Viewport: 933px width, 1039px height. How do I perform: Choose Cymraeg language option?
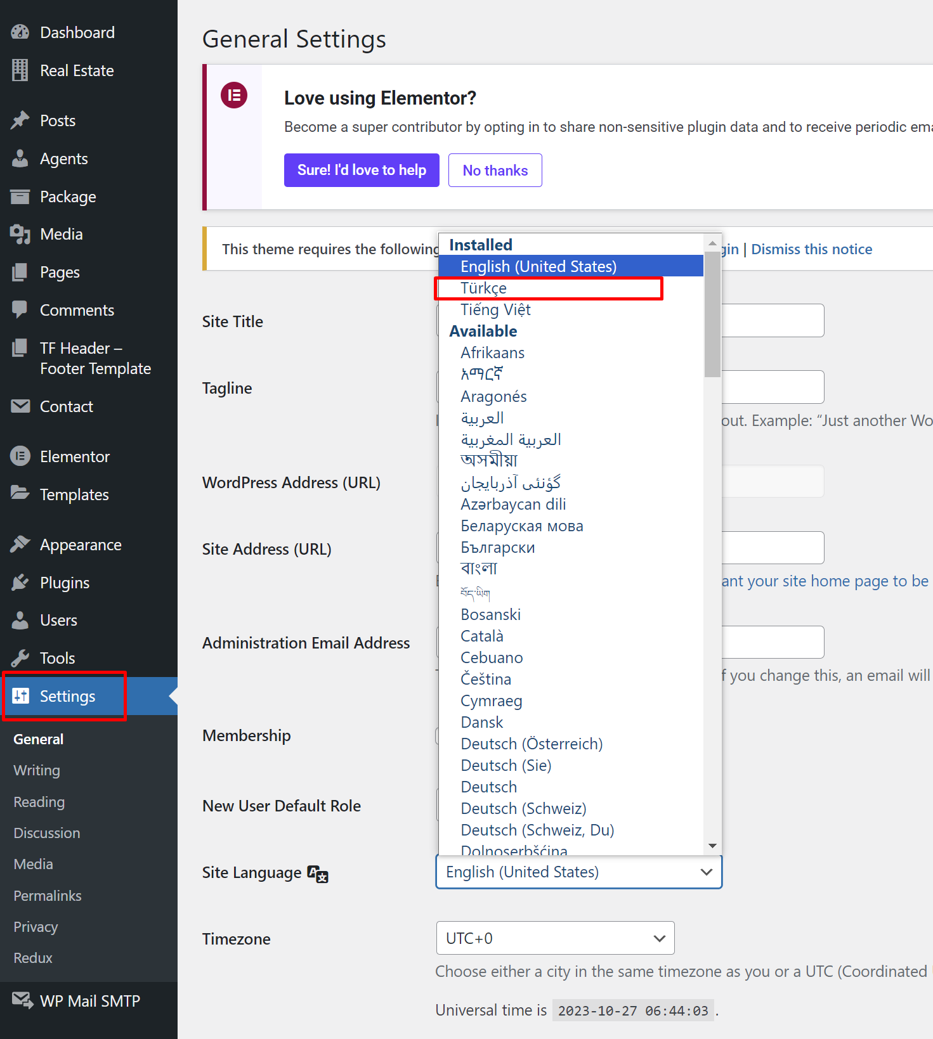pos(571,700)
